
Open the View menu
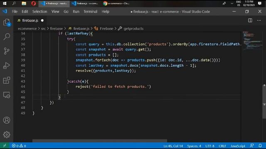click(x=55, y=12)
